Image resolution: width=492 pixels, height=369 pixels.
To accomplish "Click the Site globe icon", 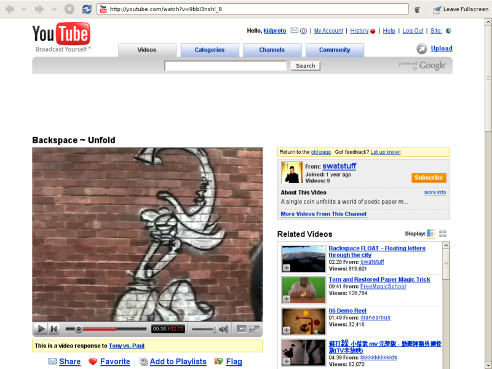I will coord(449,31).
